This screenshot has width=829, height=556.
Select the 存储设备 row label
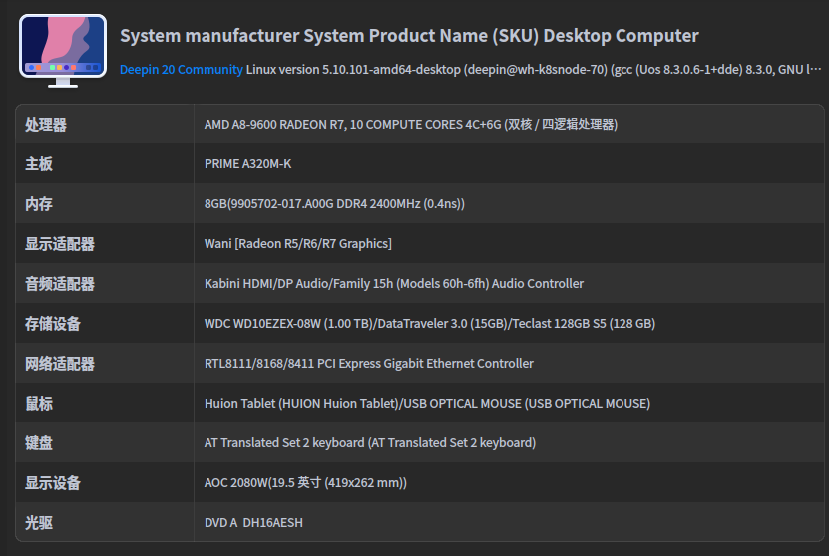[53, 324]
